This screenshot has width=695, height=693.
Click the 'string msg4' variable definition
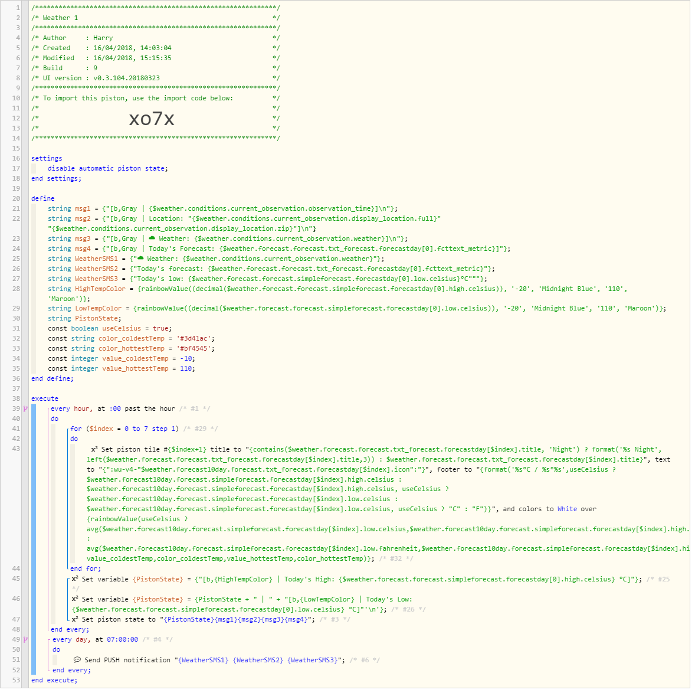pos(279,250)
